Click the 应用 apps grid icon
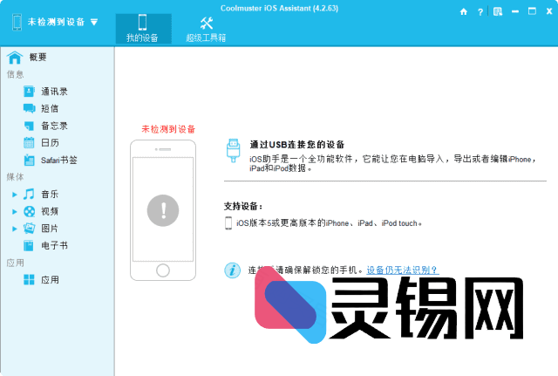The width and height of the screenshot is (558, 376). (x=29, y=280)
